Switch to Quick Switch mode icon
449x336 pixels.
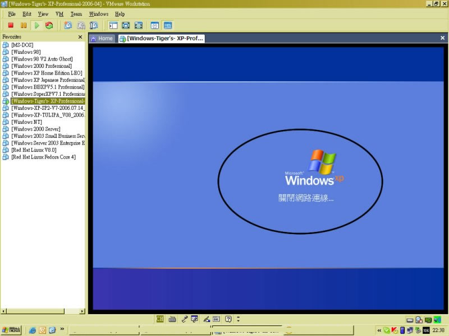click(126, 25)
